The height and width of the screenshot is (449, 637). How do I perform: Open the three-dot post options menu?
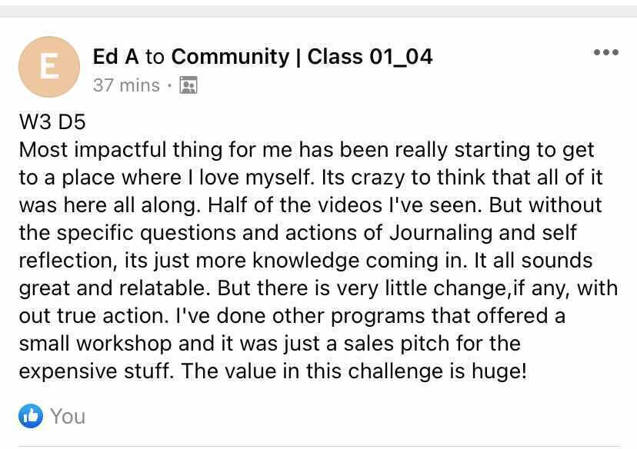(605, 52)
